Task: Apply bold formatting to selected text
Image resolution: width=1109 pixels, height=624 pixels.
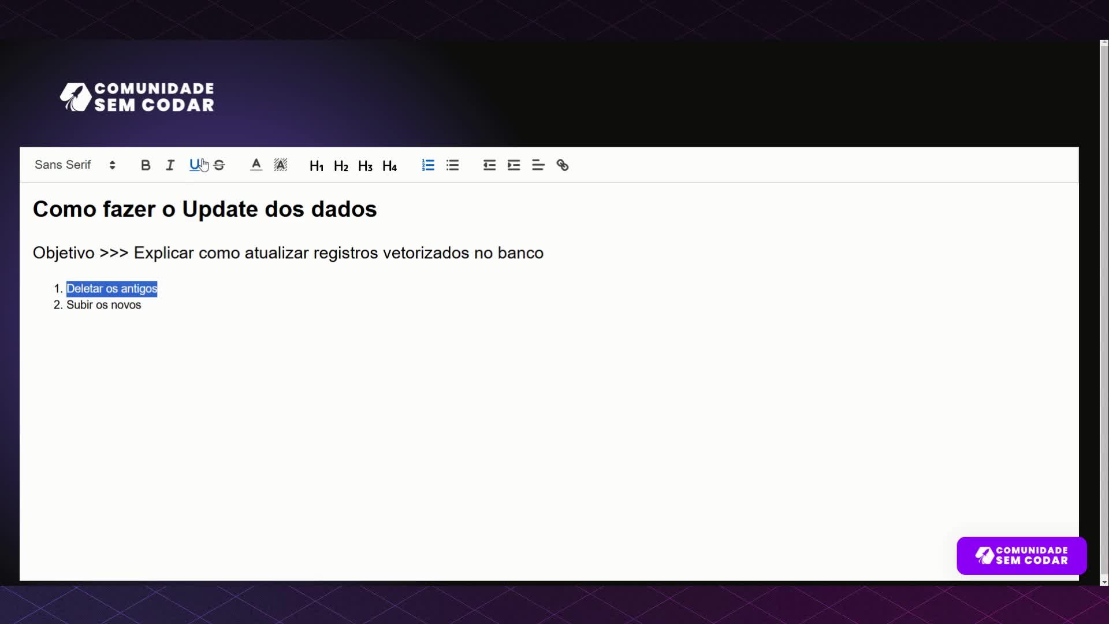Action: [x=146, y=165]
